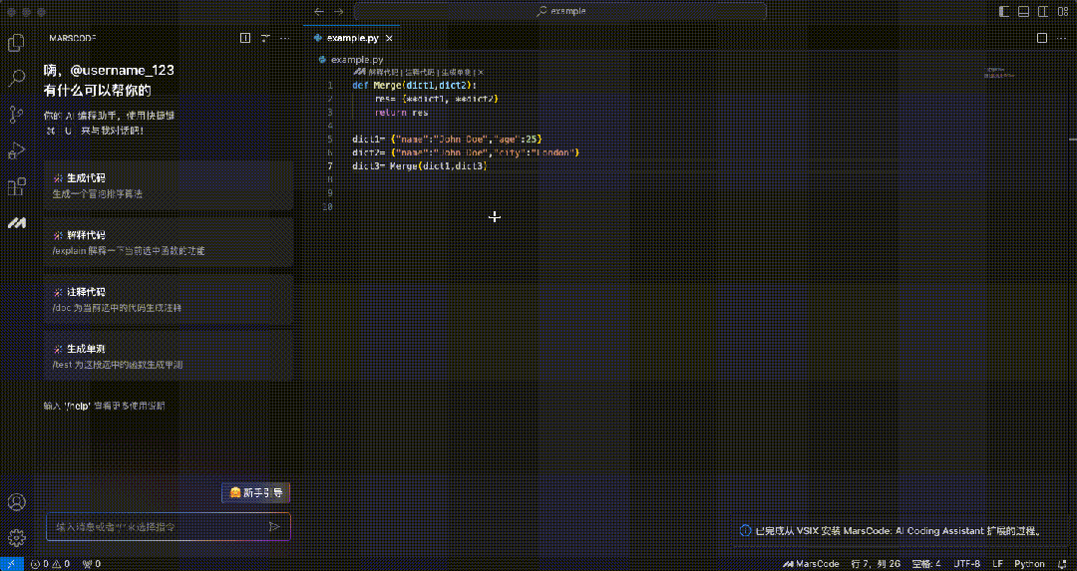
Task: Click the 空格: 4 indentation indicator
Action: [926, 564]
